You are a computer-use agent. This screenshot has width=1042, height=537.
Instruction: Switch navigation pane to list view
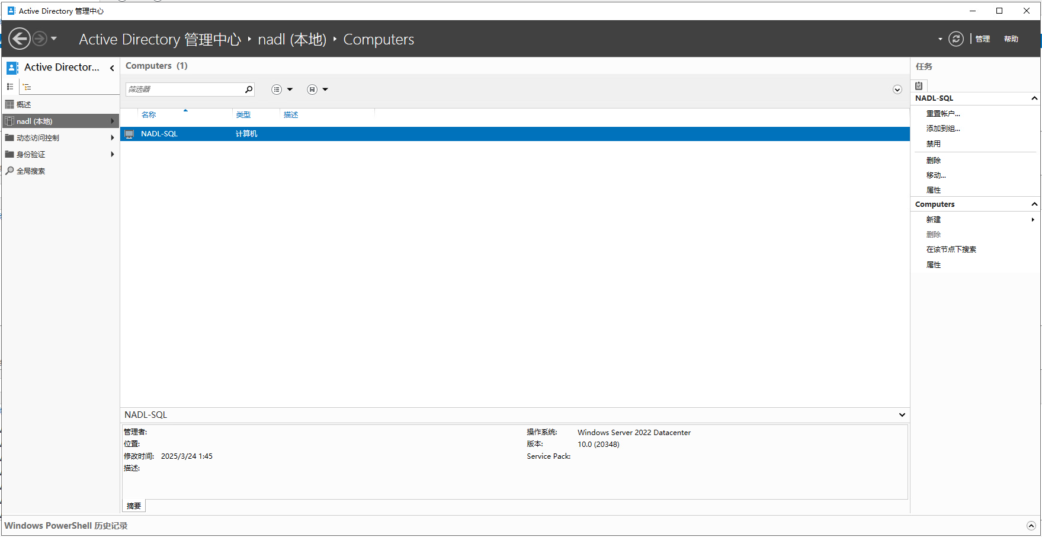(x=10, y=87)
